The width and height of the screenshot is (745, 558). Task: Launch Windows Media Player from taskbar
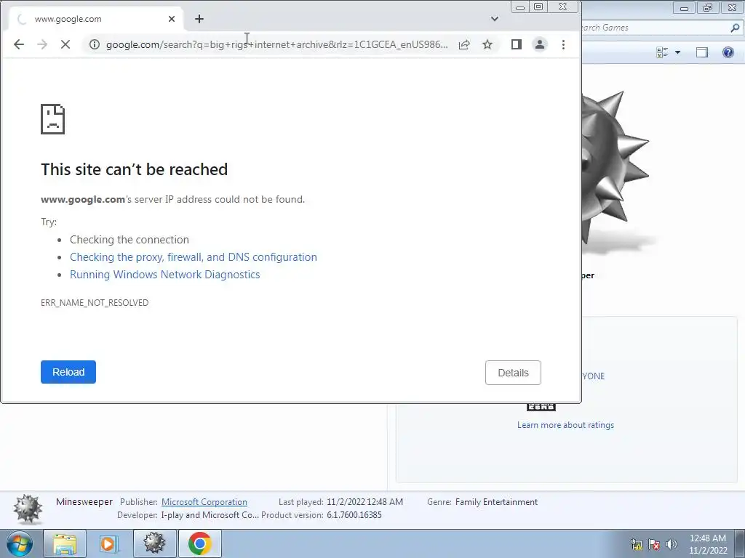[109, 543]
